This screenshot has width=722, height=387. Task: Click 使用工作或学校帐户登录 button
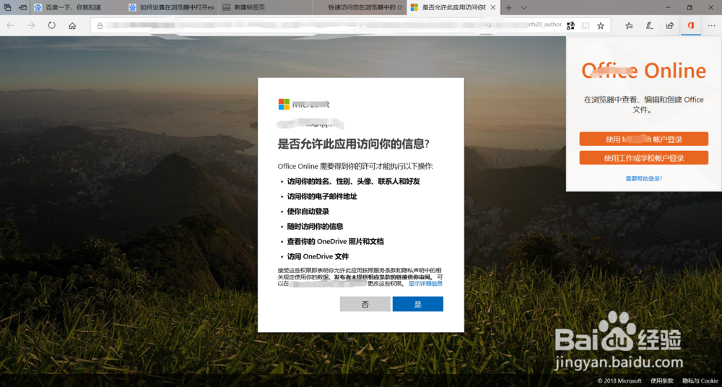tap(644, 158)
